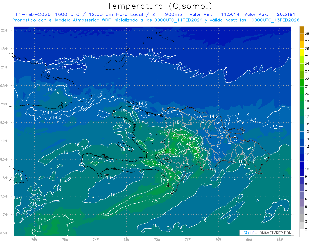
Task: Select the 17N latitude axis label
Action: (4, 215)
